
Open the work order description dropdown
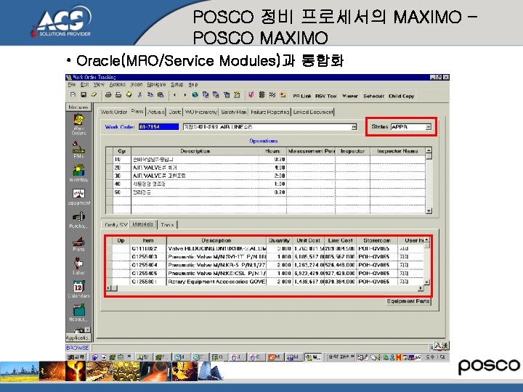click(x=354, y=127)
